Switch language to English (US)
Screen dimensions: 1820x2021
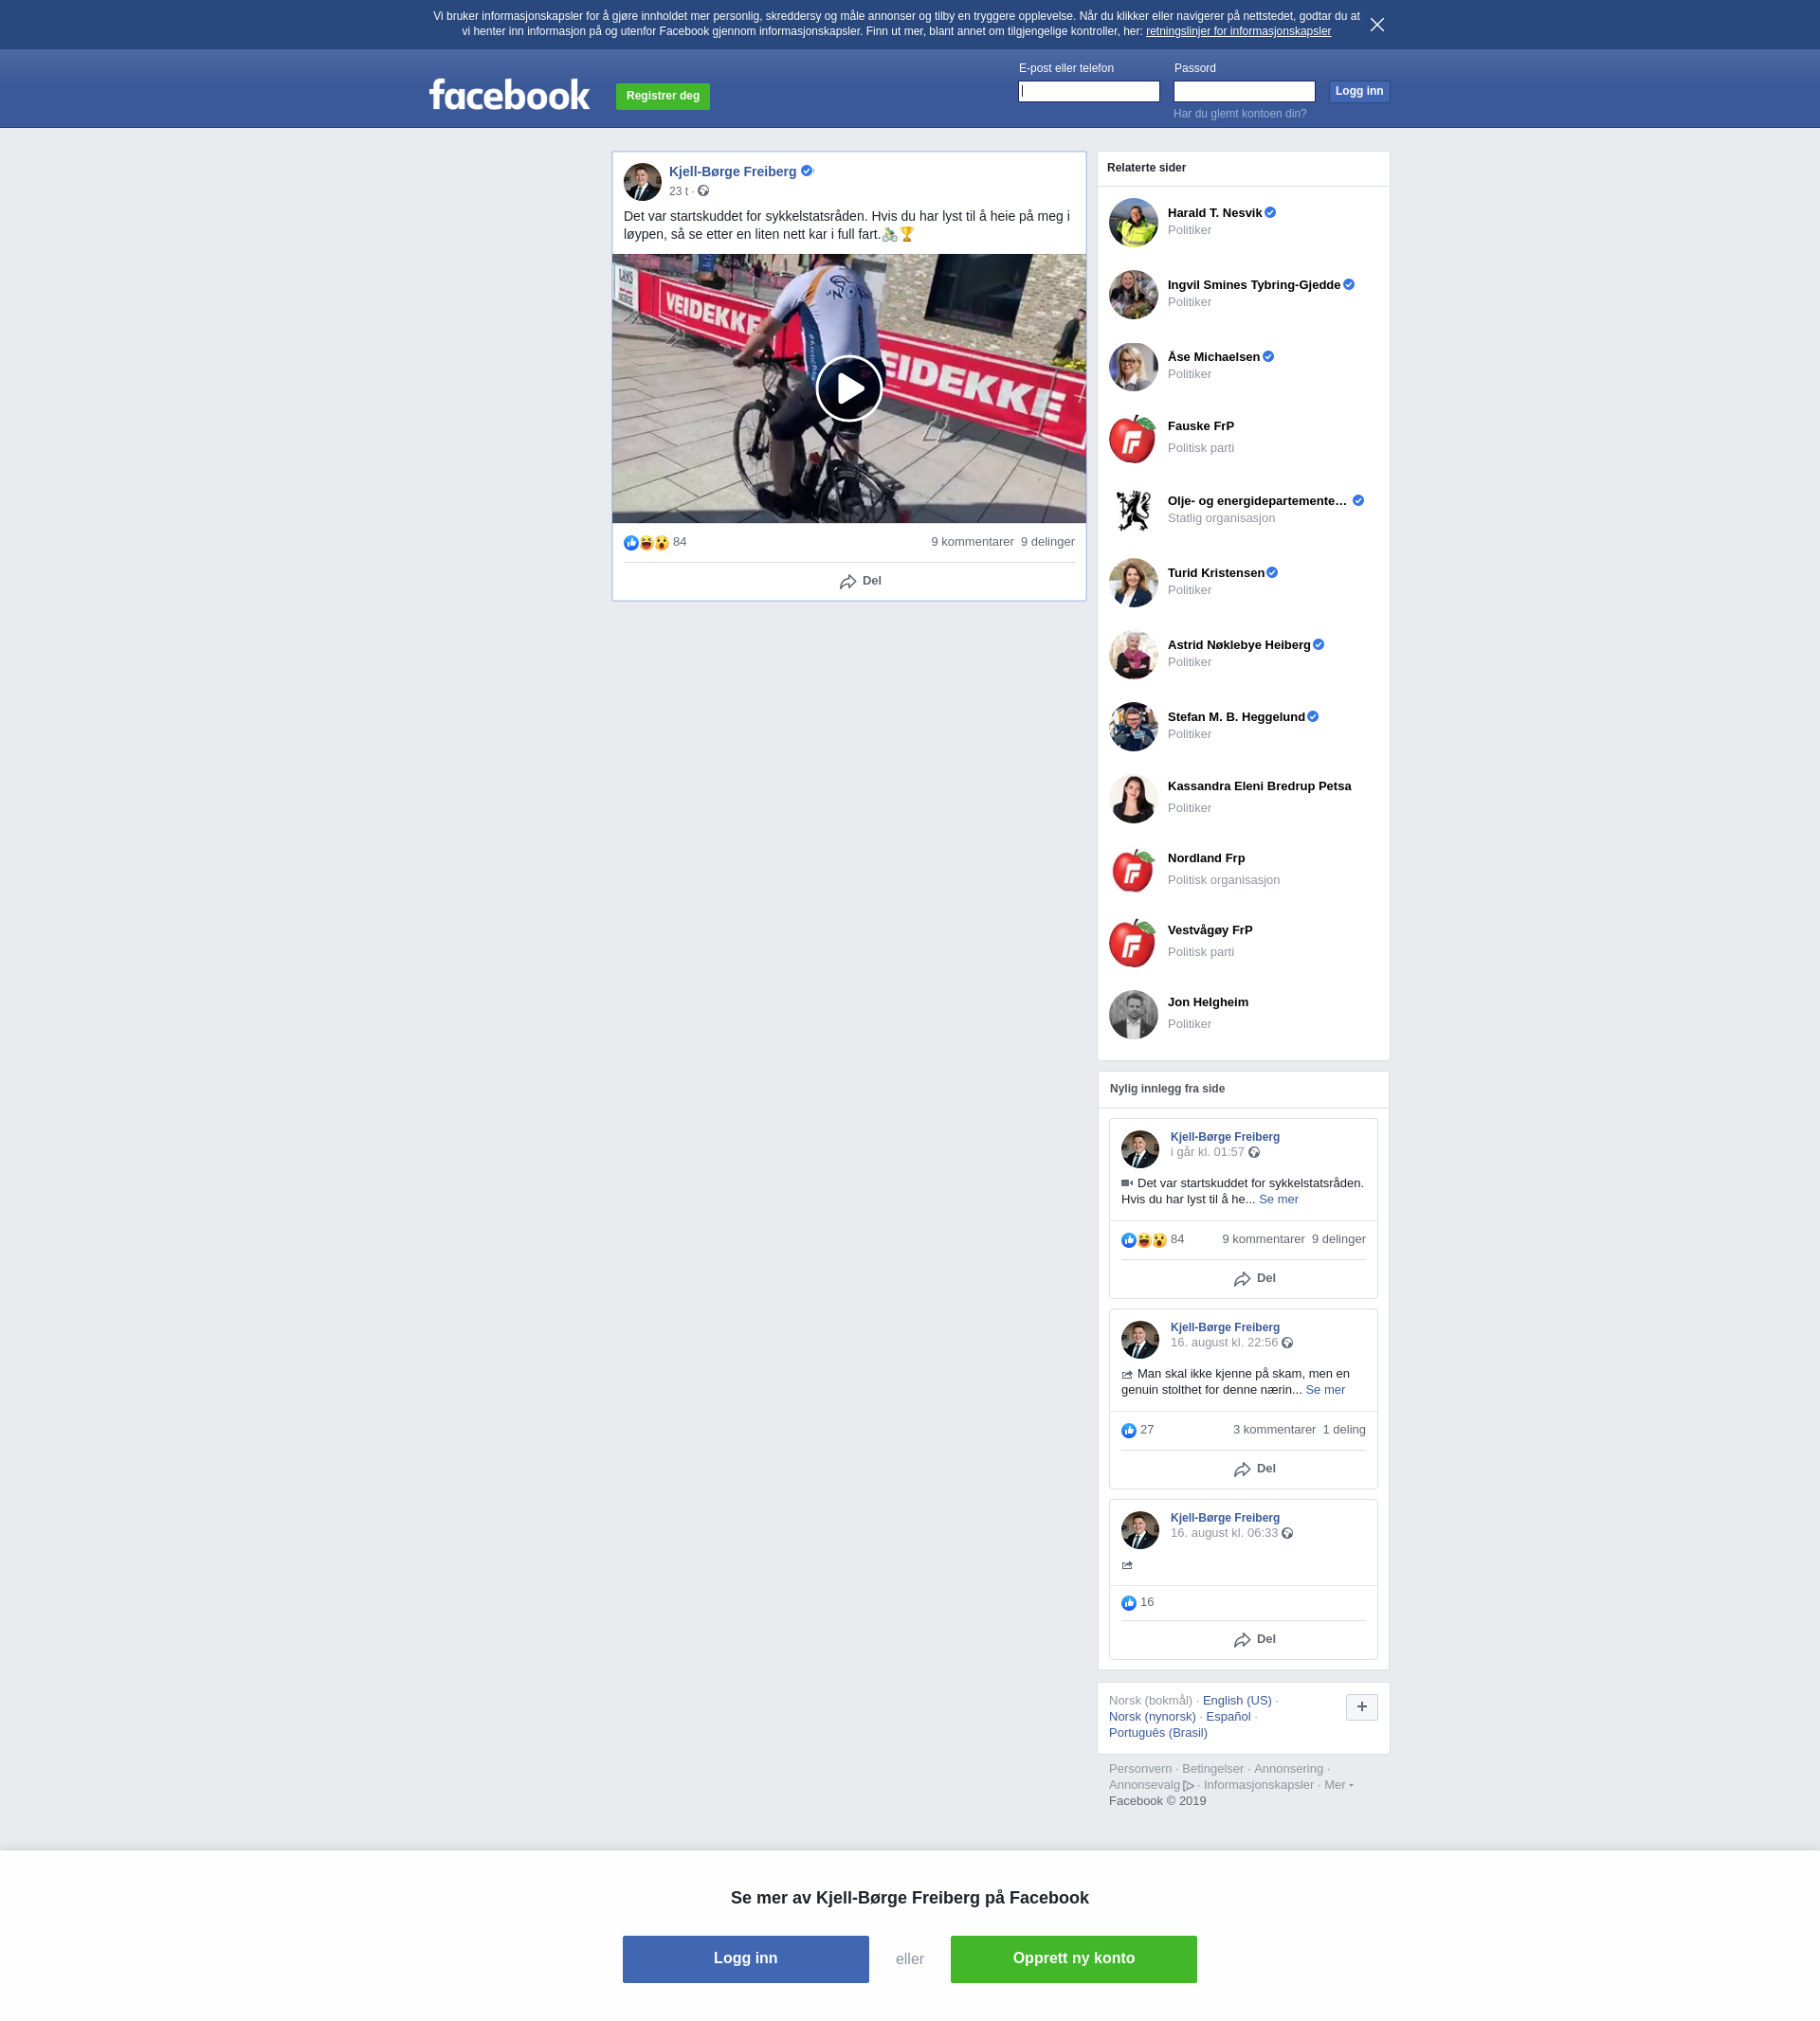click(1236, 1701)
